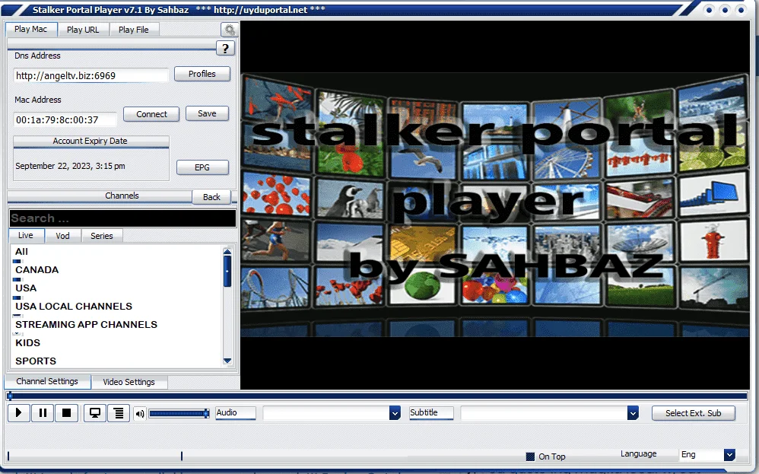Select the USA LOCAL CHANNELS category
The image size is (759, 474).
[x=74, y=306]
